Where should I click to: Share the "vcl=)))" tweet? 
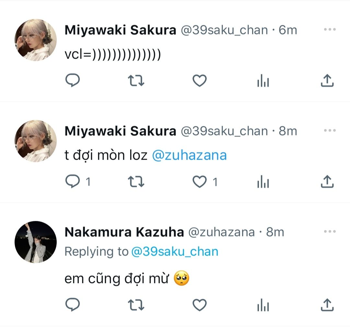coord(327,81)
